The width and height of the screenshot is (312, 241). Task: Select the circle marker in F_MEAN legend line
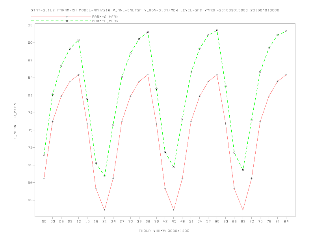(67, 21)
